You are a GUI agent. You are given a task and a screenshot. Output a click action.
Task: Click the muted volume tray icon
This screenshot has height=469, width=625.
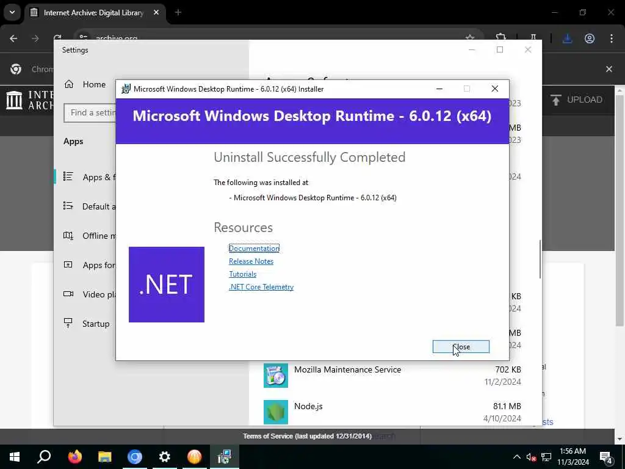pos(532,457)
